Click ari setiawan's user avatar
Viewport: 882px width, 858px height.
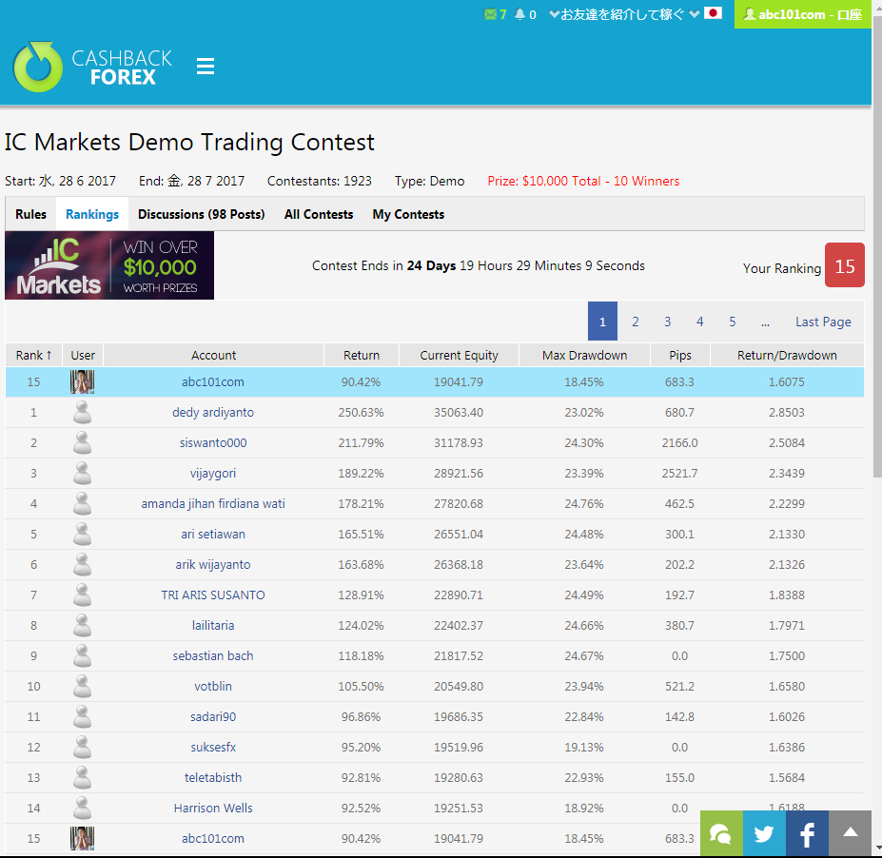point(82,534)
